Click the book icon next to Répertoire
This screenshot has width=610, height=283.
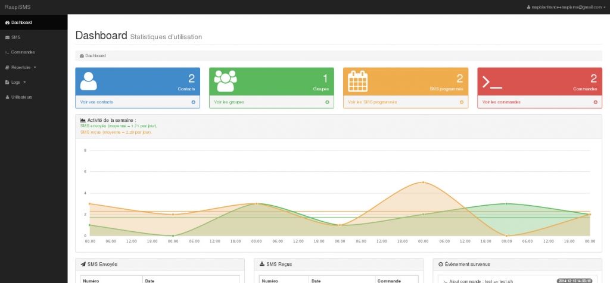7,67
